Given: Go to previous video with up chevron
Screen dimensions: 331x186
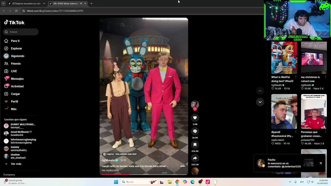Looking at the screenshot, I should point(260,91).
